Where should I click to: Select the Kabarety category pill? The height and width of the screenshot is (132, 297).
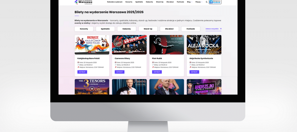[127, 29]
